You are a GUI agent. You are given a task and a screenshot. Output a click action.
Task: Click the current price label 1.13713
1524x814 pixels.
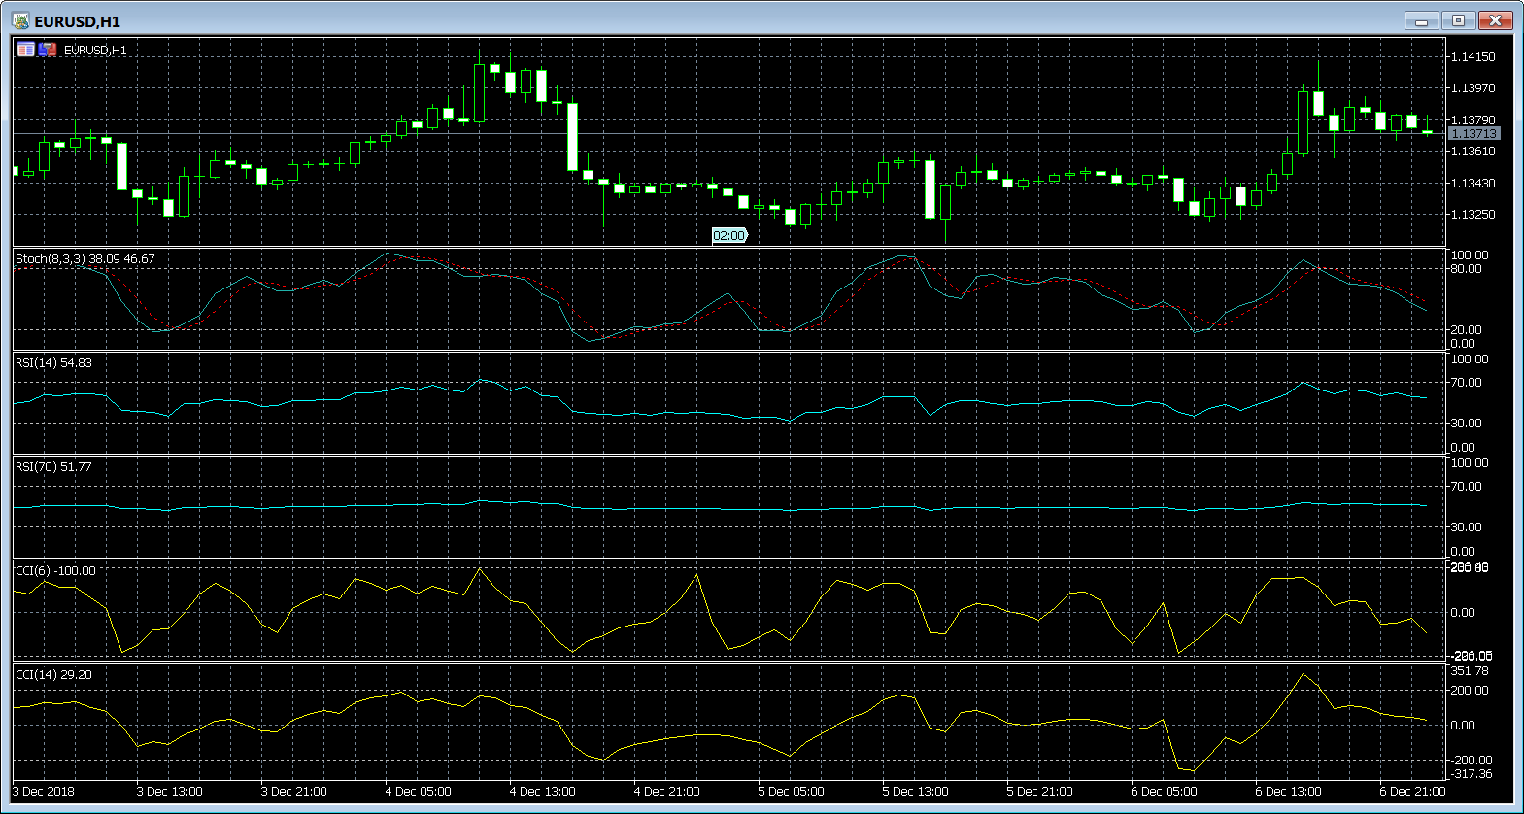[x=1473, y=134]
